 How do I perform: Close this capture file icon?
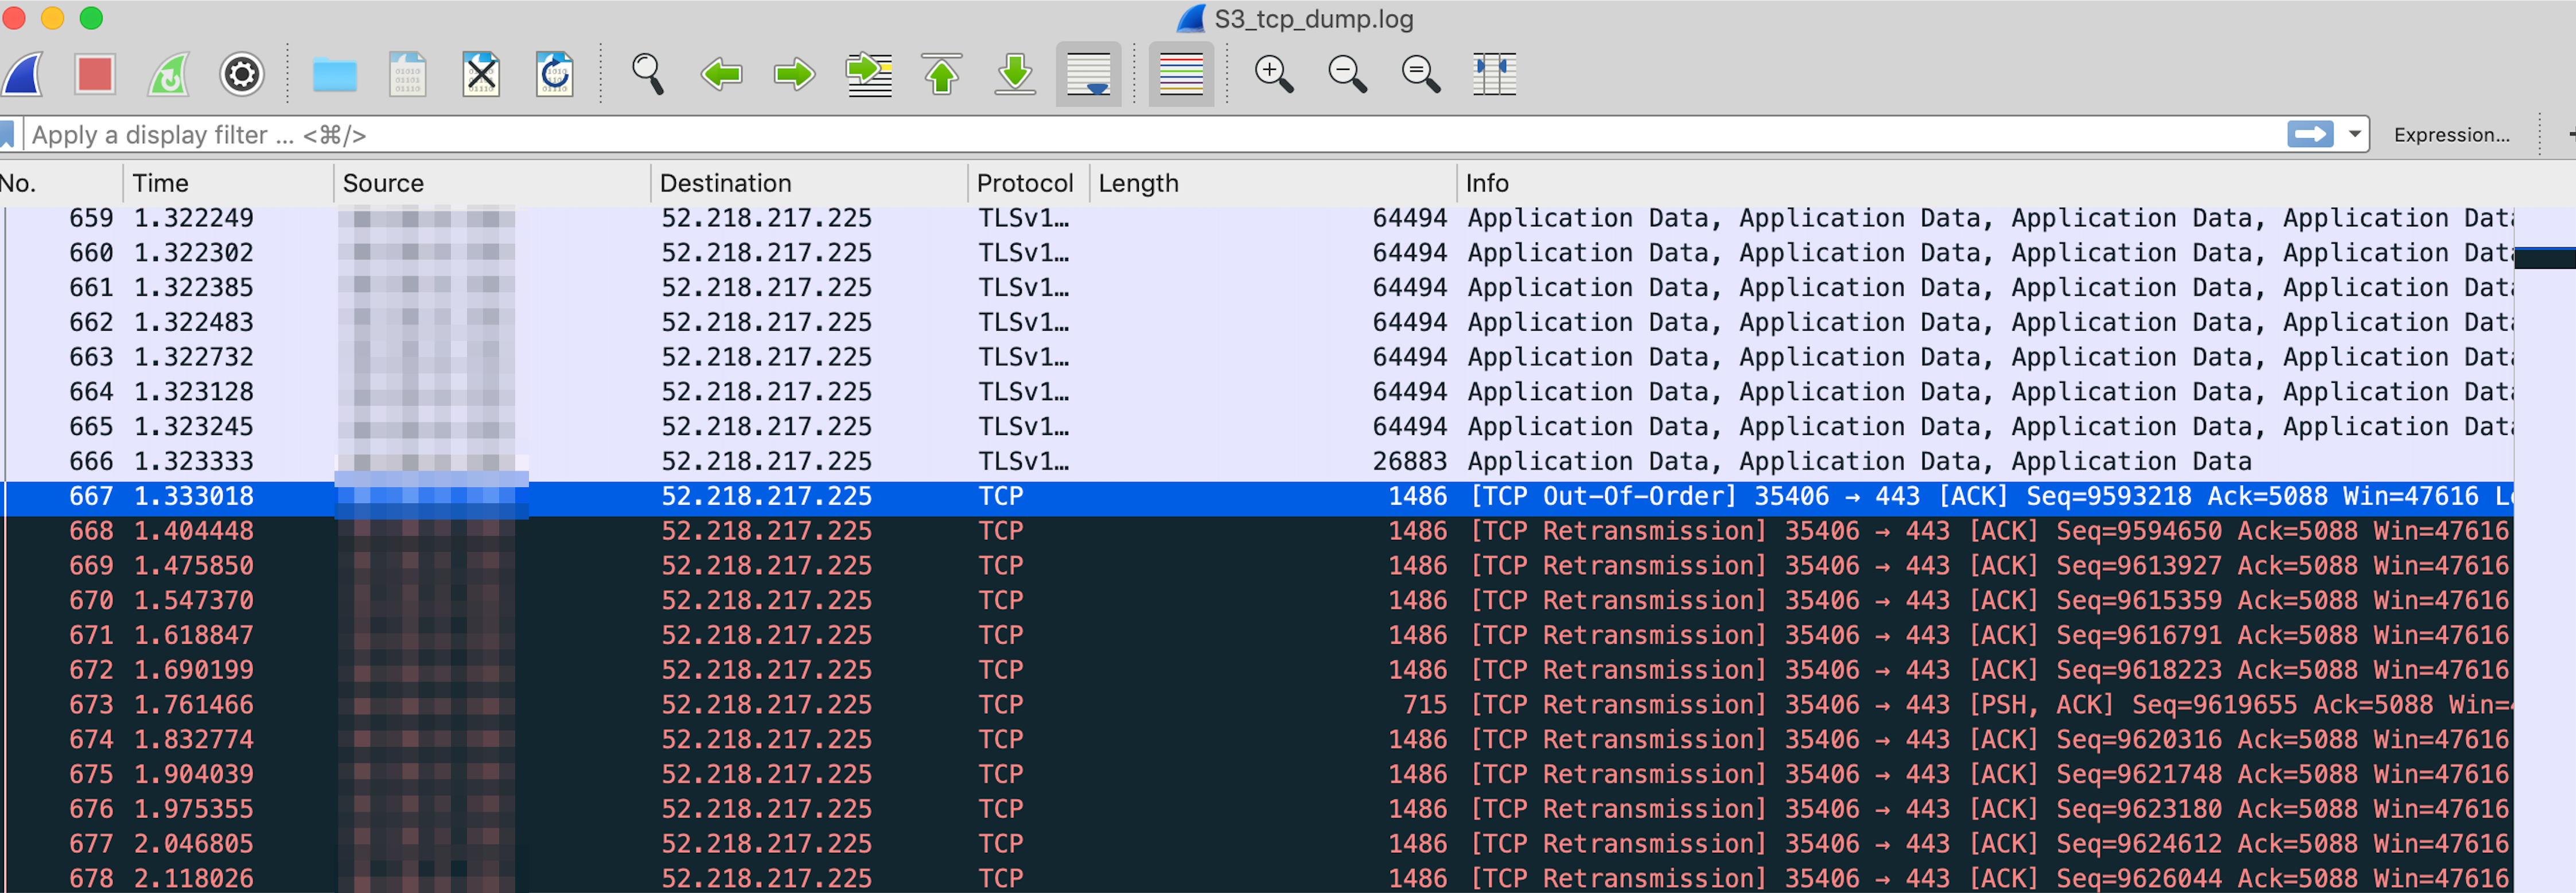[481, 74]
